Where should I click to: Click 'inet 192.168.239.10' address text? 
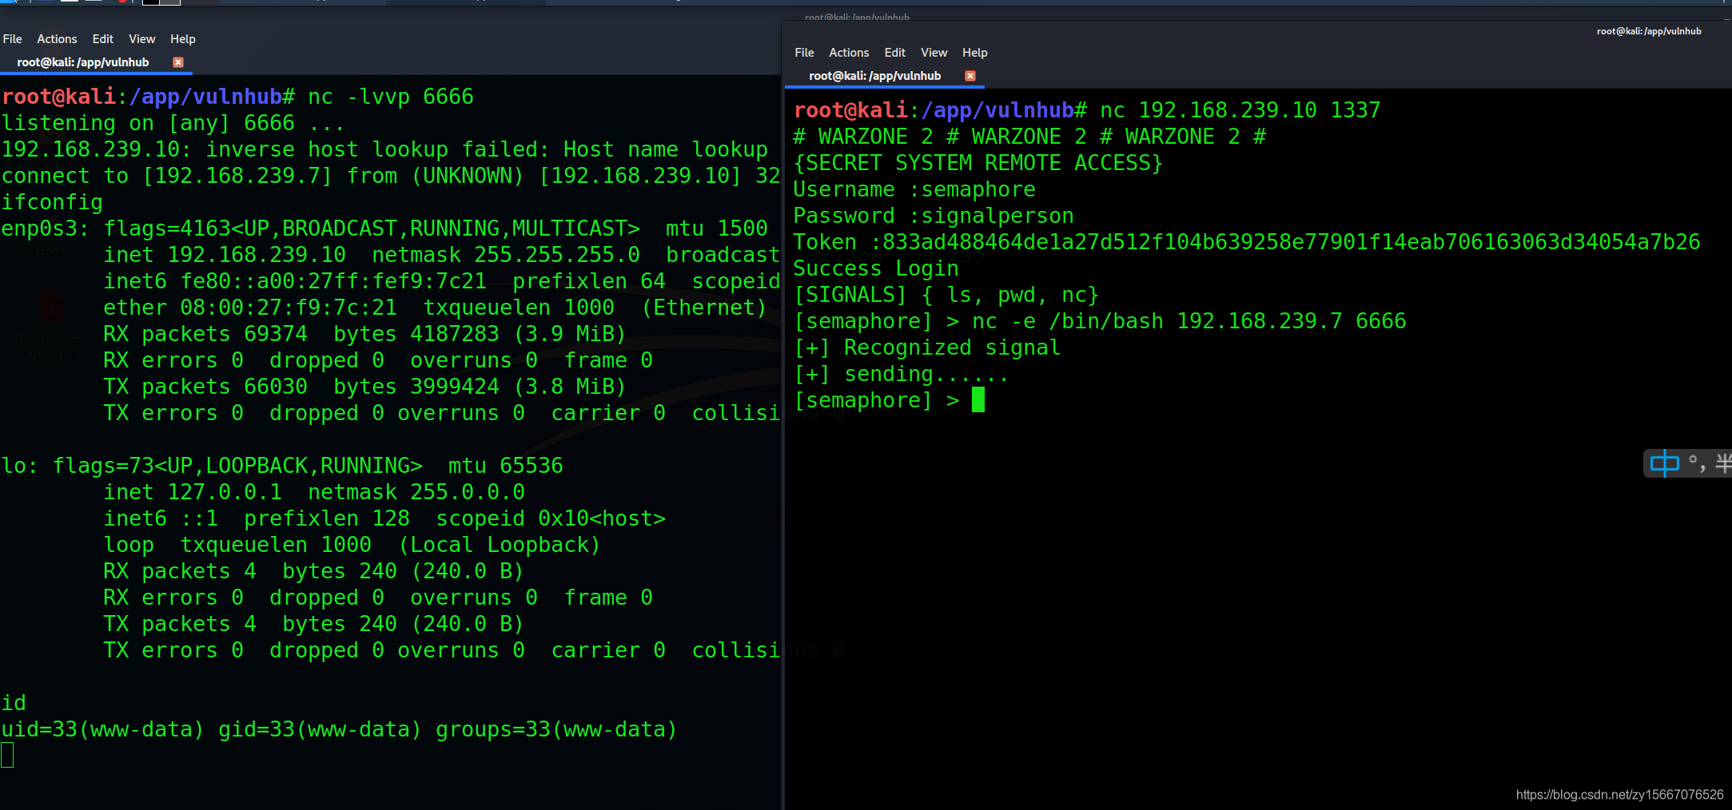point(225,255)
